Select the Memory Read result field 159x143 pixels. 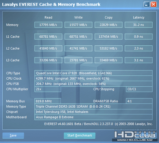point(48,25)
